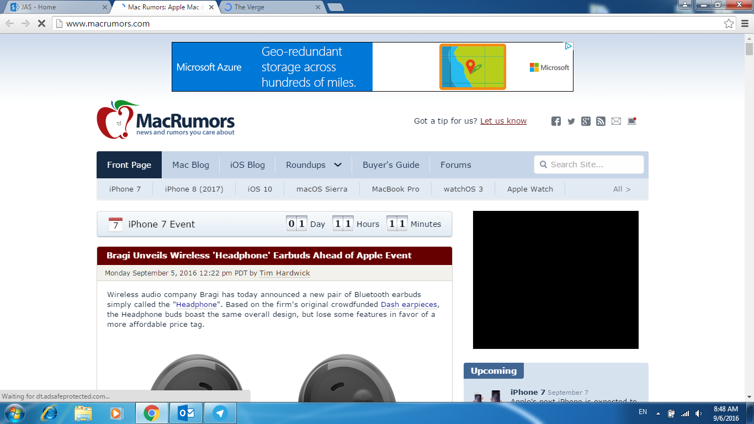Image resolution: width=754 pixels, height=424 pixels.
Task: Open the MacRumors RSS feed icon
Action: pyautogui.click(x=601, y=121)
